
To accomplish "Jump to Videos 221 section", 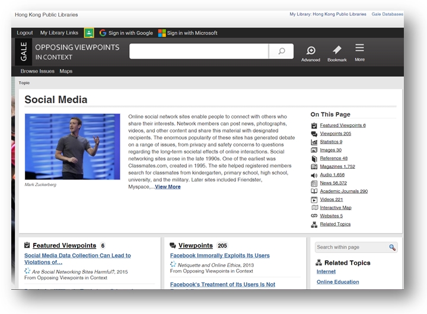I will click(x=331, y=200).
